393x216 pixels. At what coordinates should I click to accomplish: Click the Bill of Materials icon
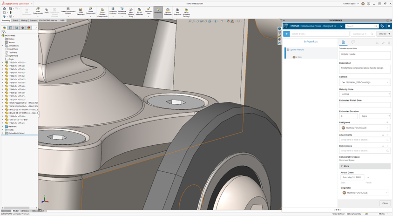click(139, 11)
